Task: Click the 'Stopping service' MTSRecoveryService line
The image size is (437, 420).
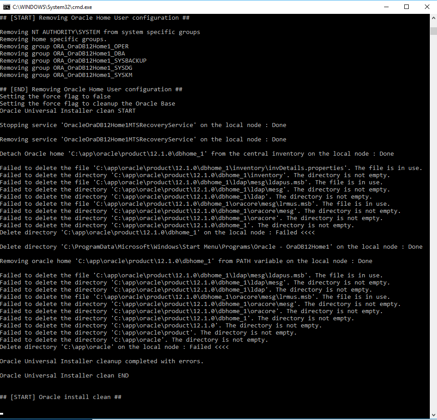Action: click(143, 125)
